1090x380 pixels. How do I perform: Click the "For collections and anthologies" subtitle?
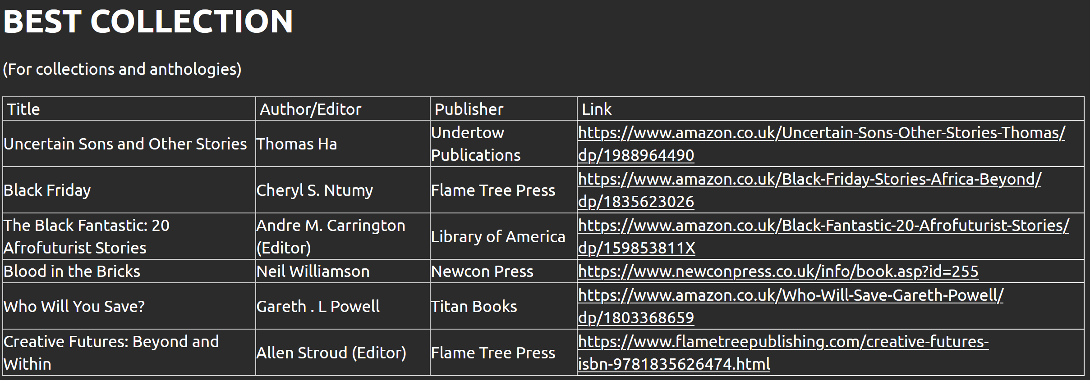(x=122, y=69)
